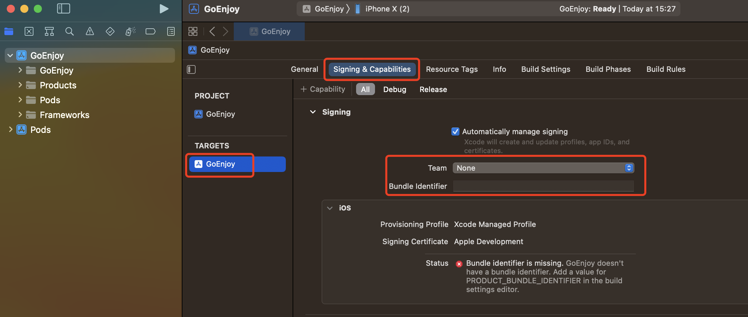Switch to the Build Settings tab
748x317 pixels.
pos(546,69)
